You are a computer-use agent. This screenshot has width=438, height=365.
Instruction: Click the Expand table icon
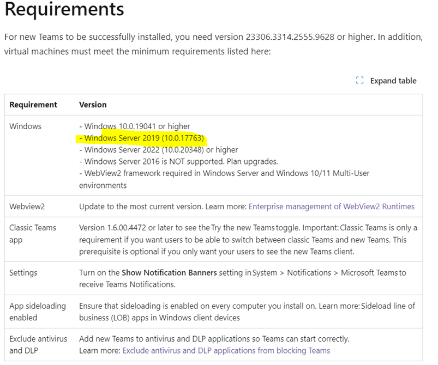pos(359,81)
